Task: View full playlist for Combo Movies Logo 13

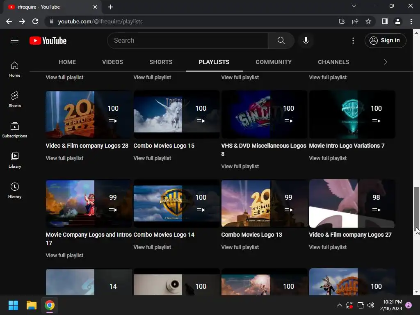Action: click(x=240, y=247)
